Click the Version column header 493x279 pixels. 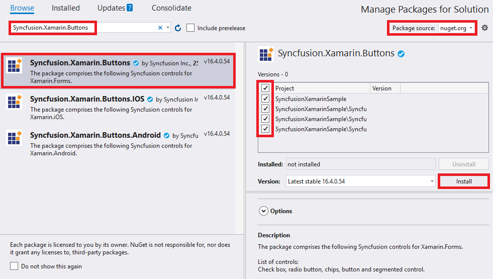(385, 88)
